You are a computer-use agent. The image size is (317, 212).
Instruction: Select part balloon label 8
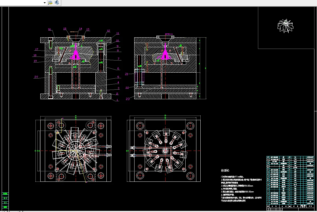(118, 51)
